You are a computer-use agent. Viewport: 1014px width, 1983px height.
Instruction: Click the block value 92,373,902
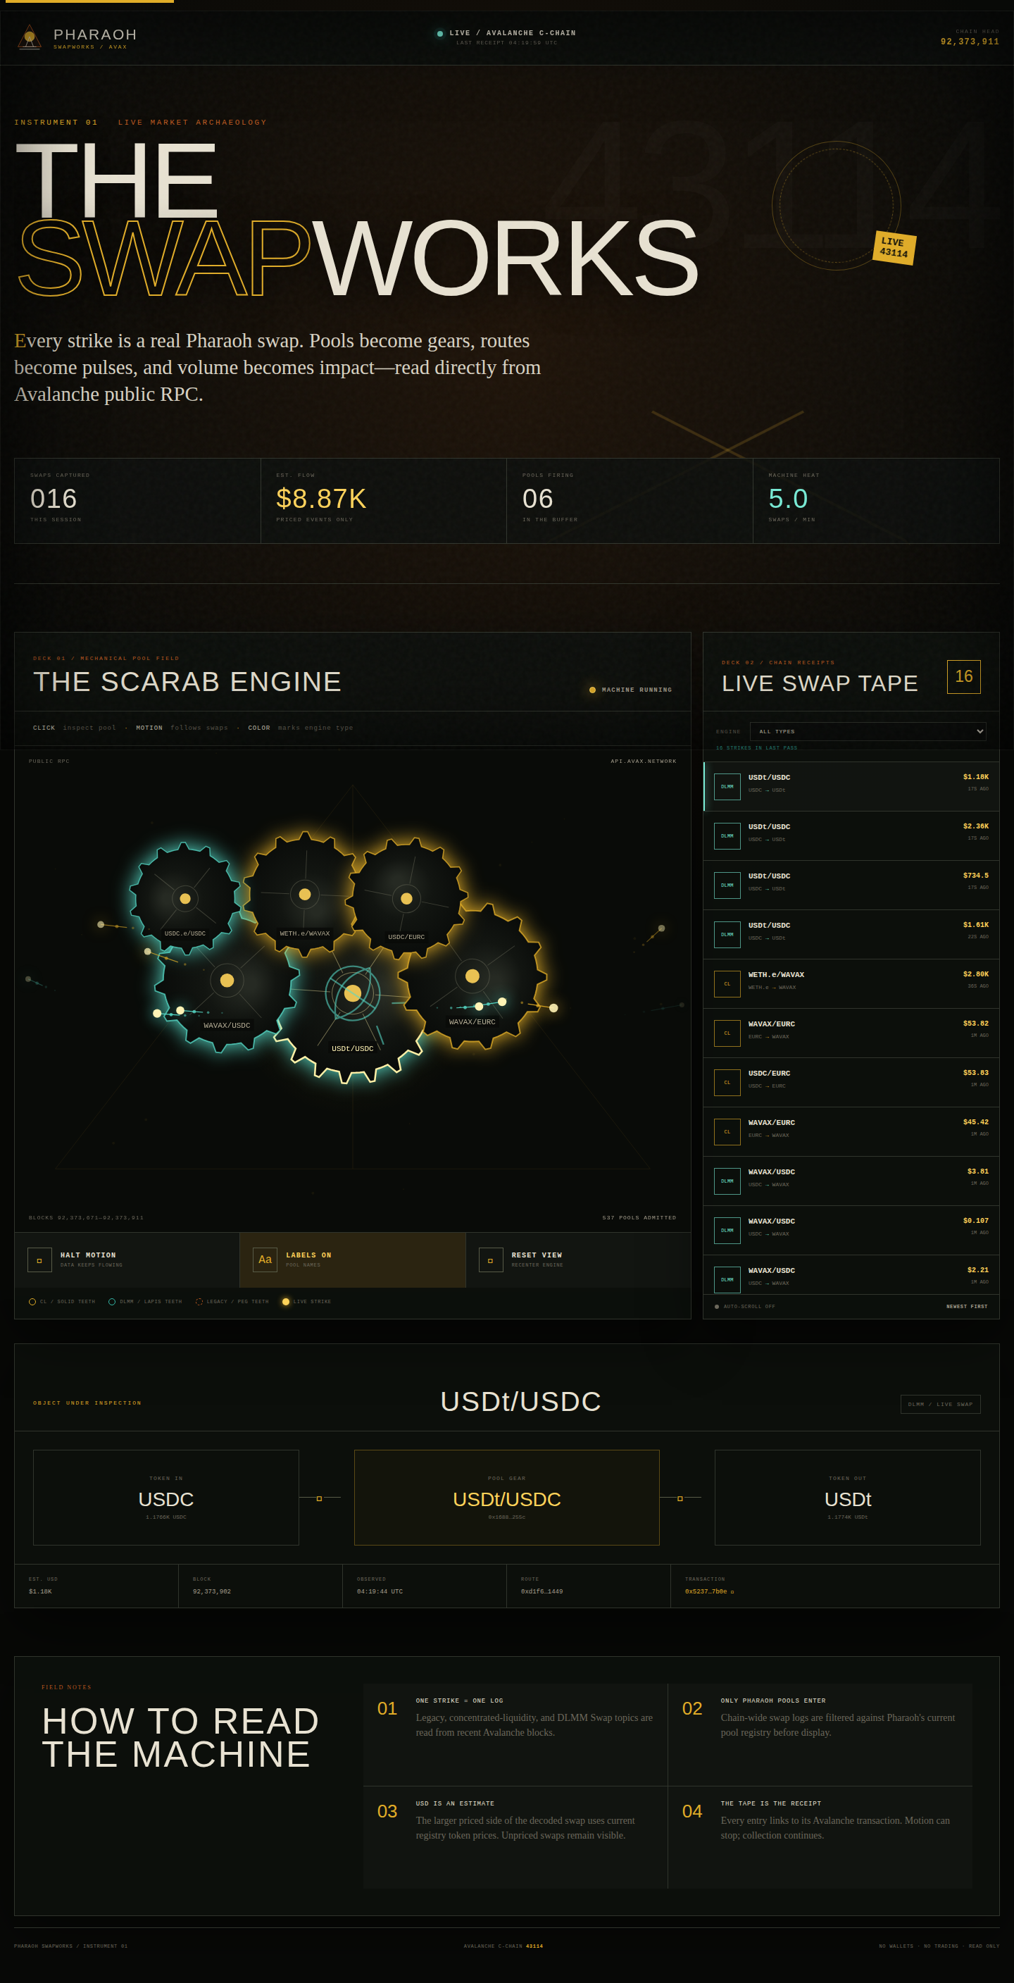coord(211,1591)
